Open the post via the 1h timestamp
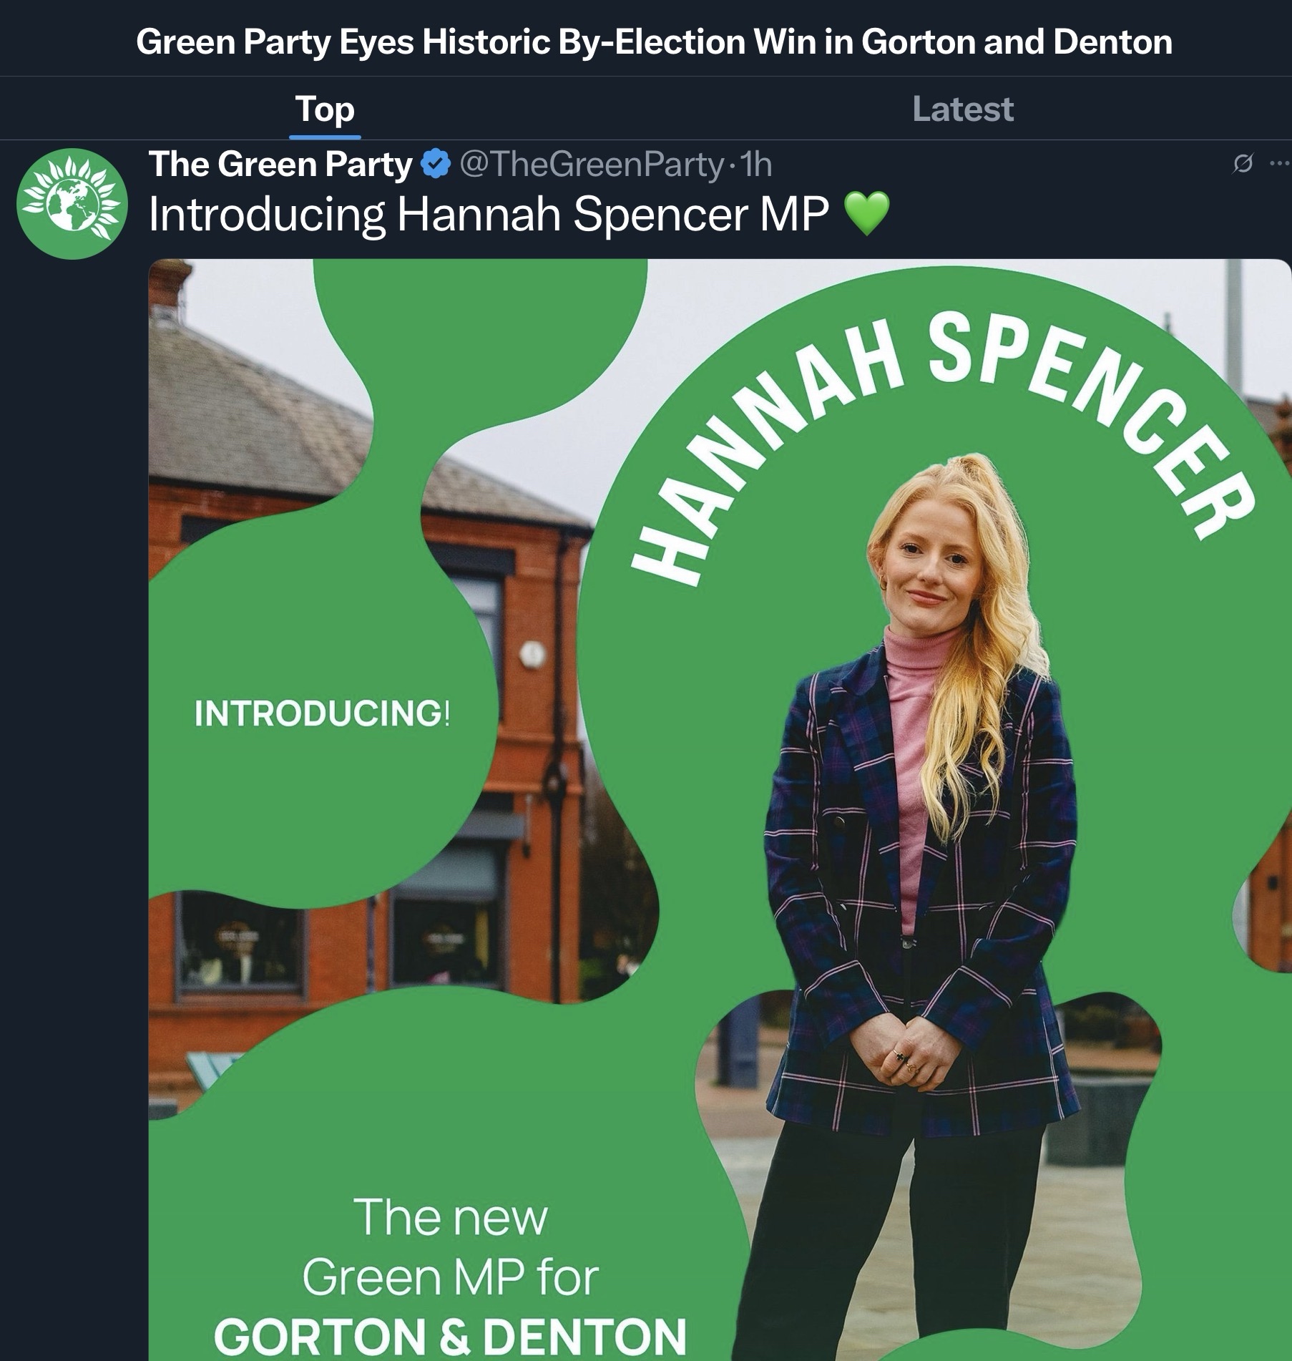 click(x=756, y=165)
